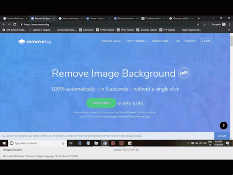
Task: Open the Javascript Tutorial bookmark
Action: [x=147, y=30]
